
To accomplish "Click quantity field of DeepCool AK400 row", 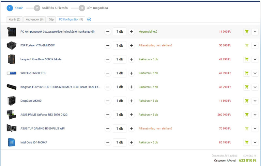I will coord(119,101).
